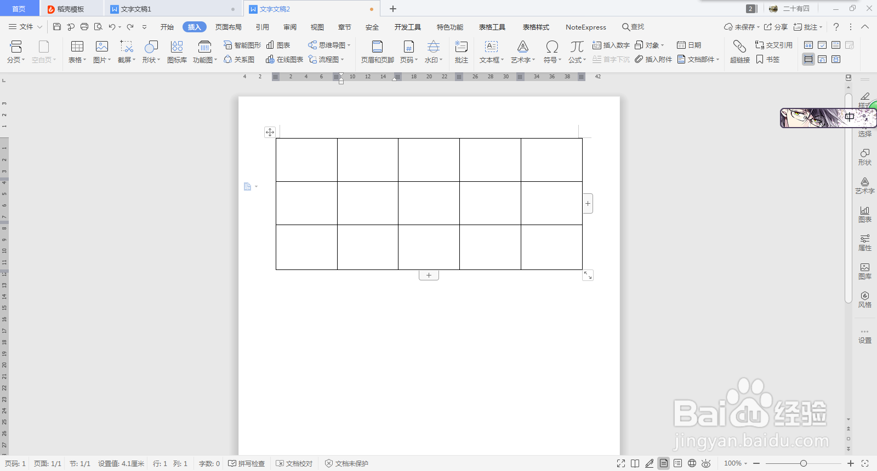Open the 文件 file menu

point(25,27)
